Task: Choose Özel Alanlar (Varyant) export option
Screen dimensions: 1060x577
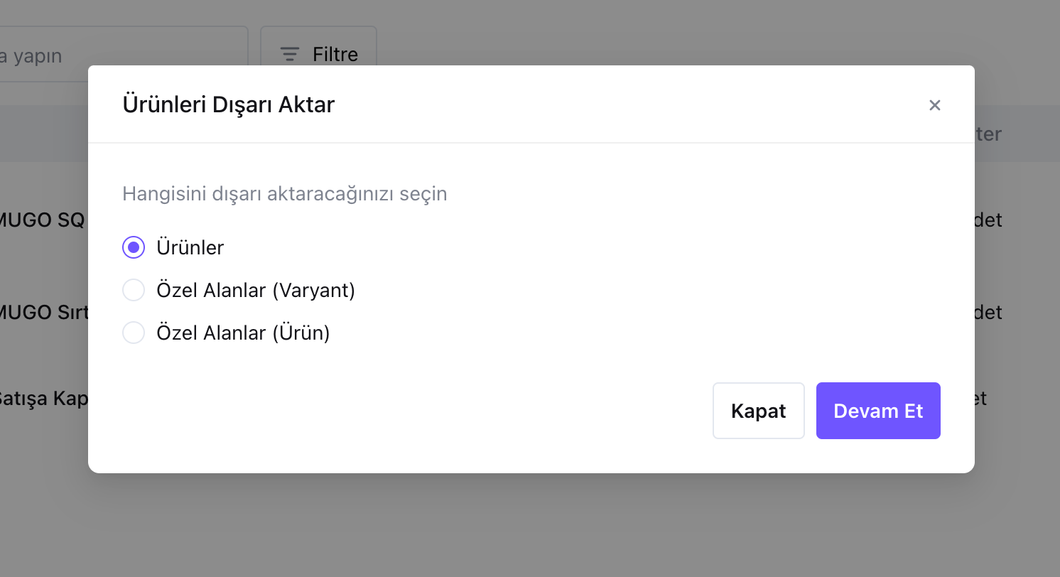Action: click(134, 290)
